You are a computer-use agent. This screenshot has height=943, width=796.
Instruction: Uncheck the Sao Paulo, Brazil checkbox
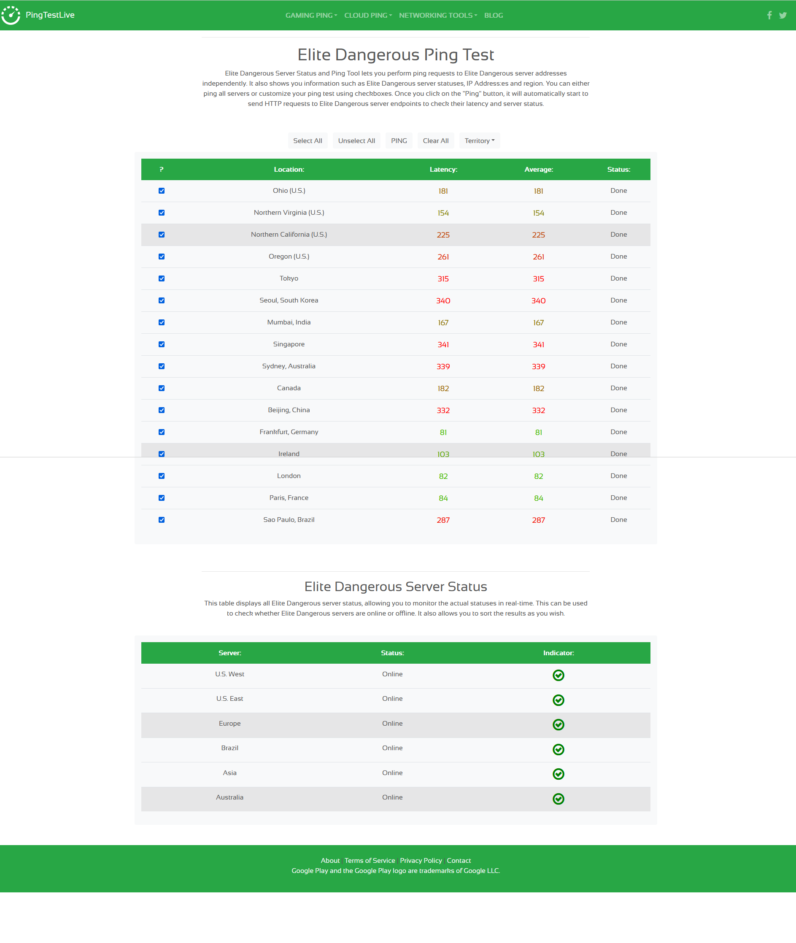(162, 520)
